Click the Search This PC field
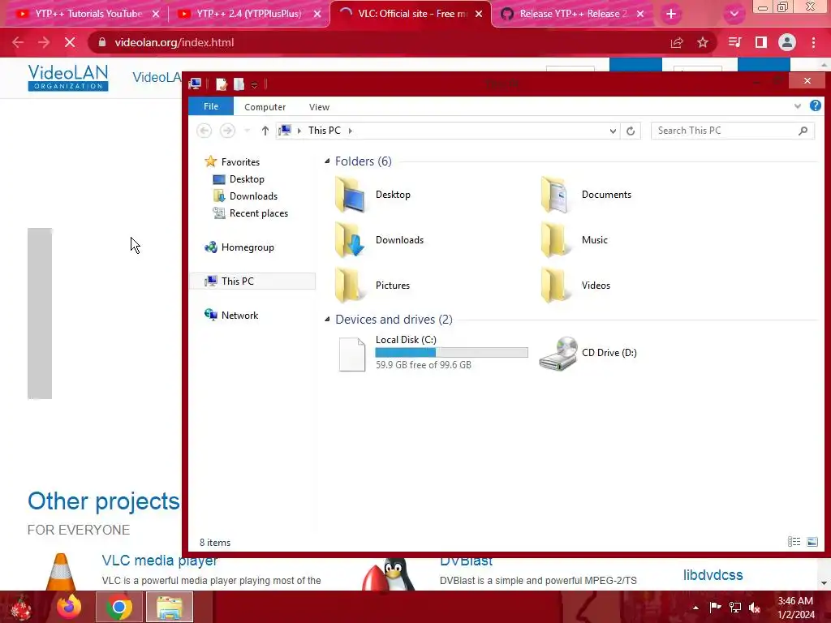Image resolution: width=831 pixels, height=623 pixels. [733, 131]
